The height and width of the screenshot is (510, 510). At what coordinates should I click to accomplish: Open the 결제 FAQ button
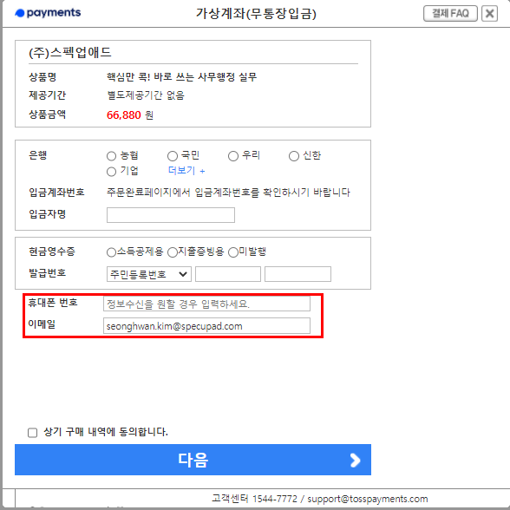[x=450, y=13]
